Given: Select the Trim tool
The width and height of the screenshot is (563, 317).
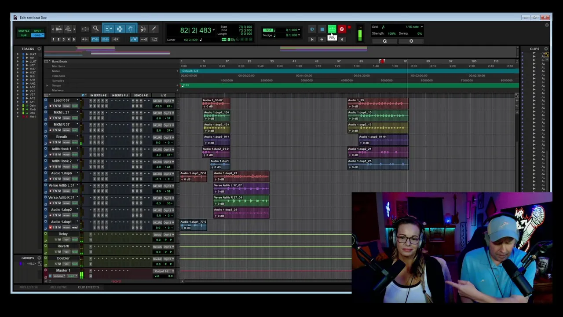Looking at the screenshot, I should tap(109, 29).
